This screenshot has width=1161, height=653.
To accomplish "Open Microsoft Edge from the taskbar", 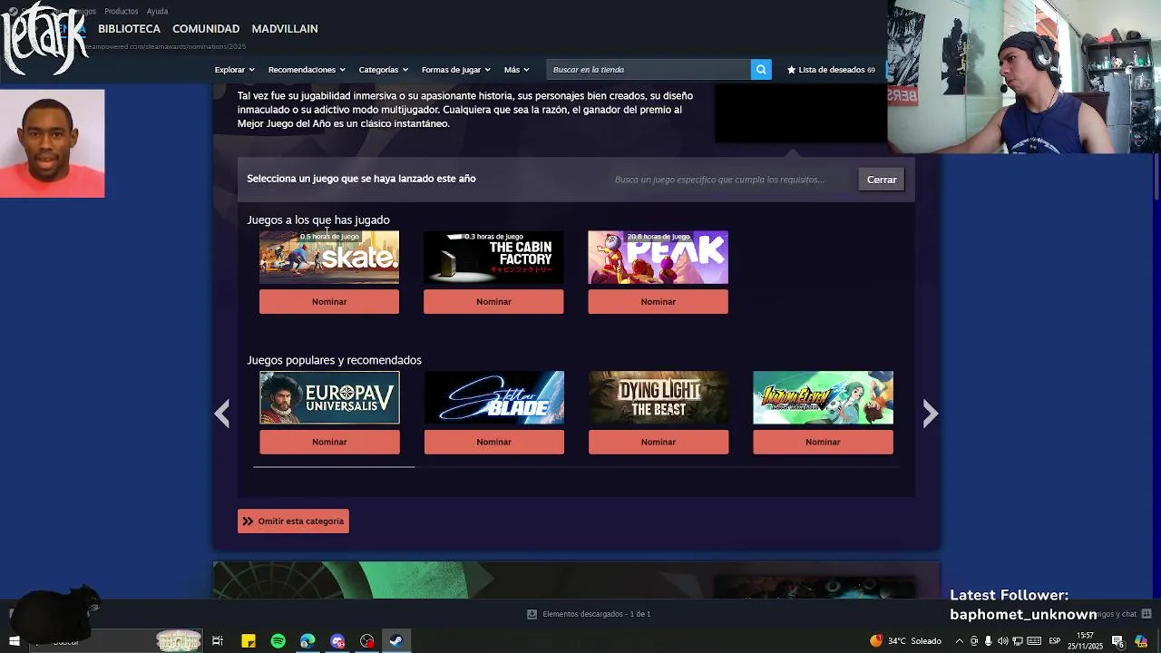I will point(307,641).
